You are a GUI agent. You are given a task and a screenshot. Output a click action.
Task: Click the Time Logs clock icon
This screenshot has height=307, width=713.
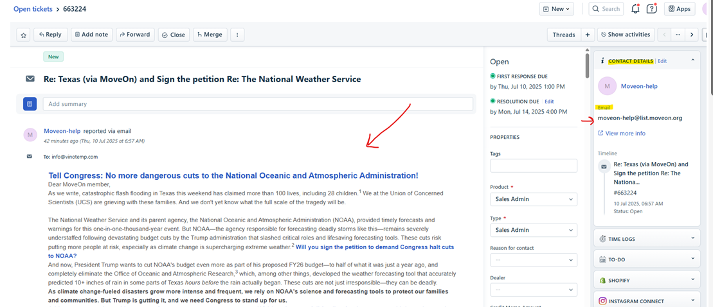click(x=602, y=239)
